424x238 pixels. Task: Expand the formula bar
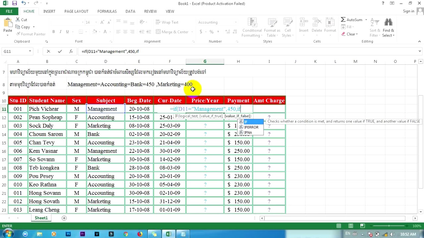[420, 51]
